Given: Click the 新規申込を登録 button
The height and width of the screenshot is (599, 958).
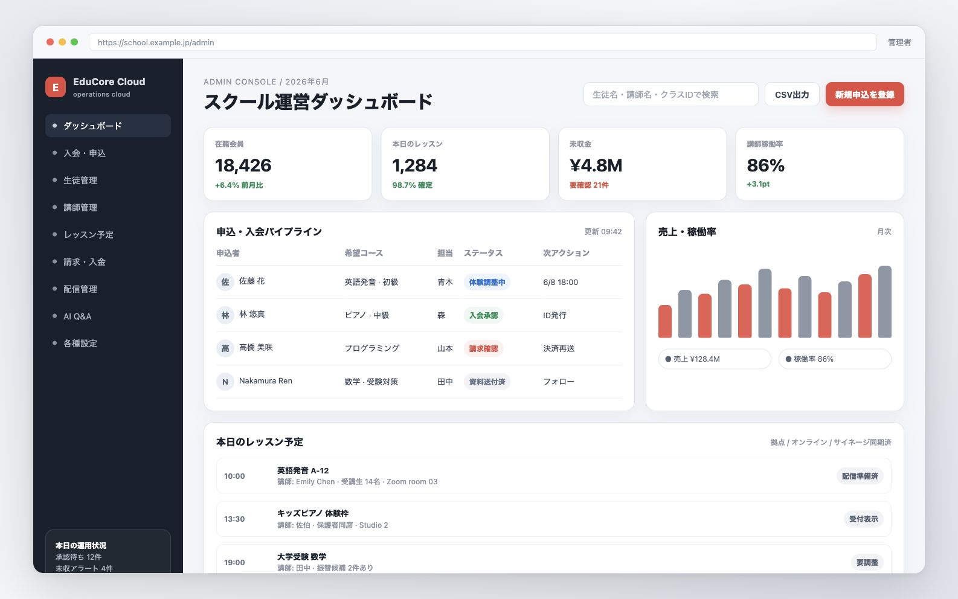Looking at the screenshot, I should [x=864, y=94].
